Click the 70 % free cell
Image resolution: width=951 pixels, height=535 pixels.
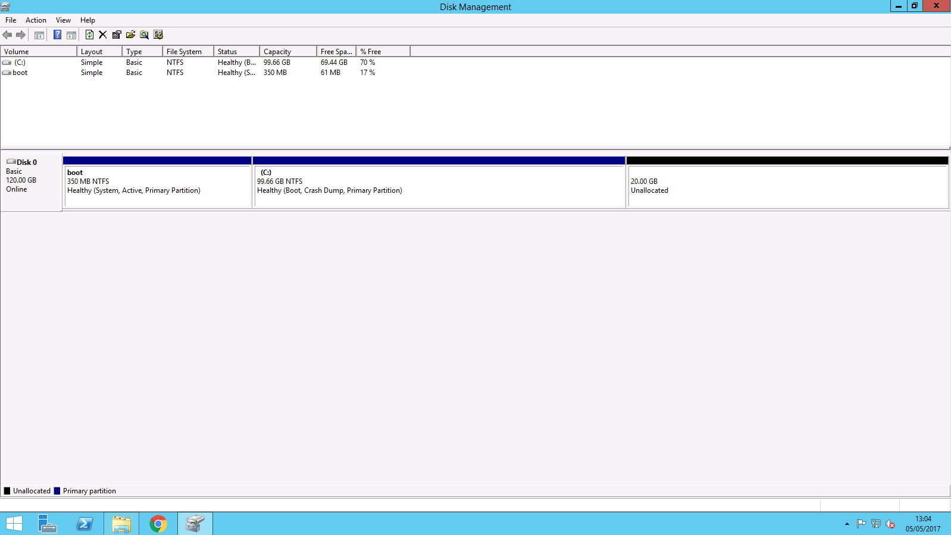367,62
